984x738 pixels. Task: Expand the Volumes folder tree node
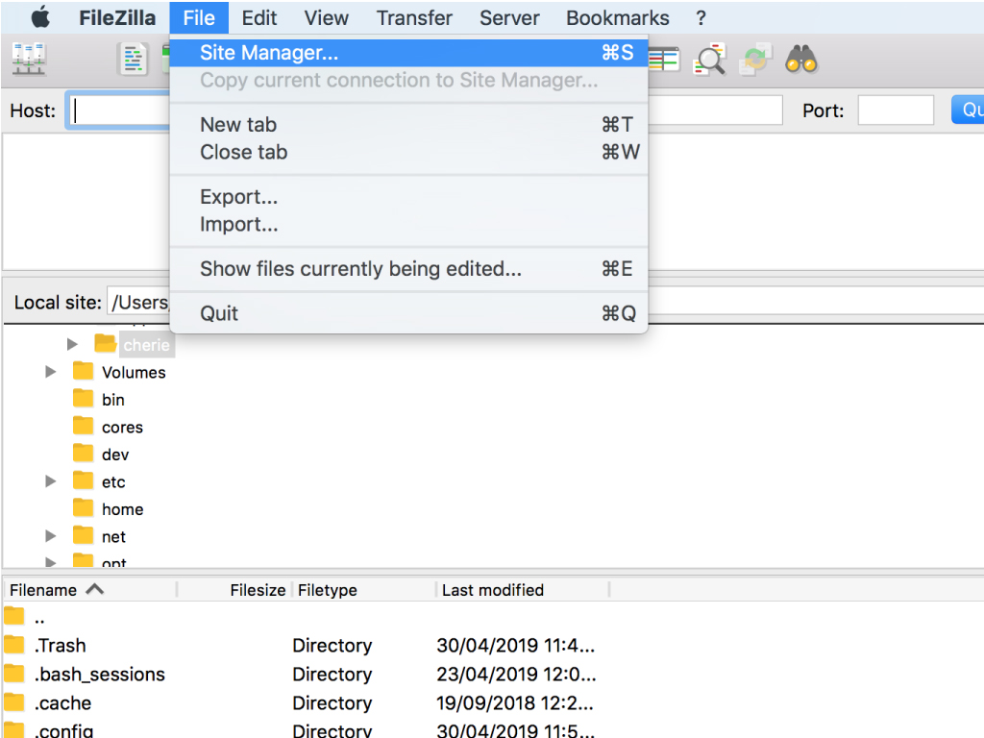coord(51,372)
